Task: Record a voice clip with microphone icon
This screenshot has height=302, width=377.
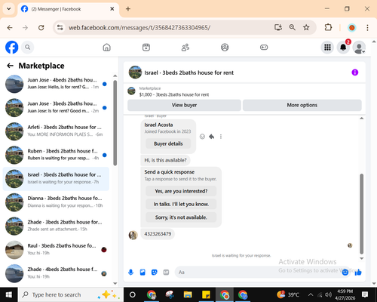Action: pyautogui.click(x=130, y=272)
